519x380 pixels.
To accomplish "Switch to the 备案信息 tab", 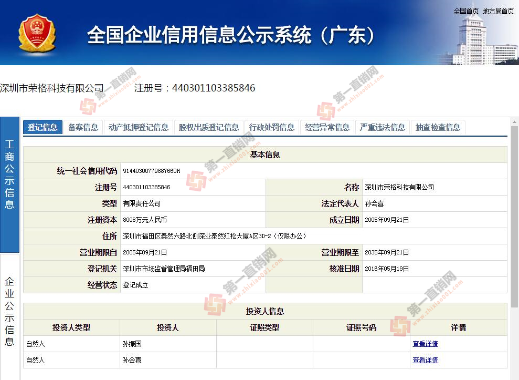I will (83, 127).
